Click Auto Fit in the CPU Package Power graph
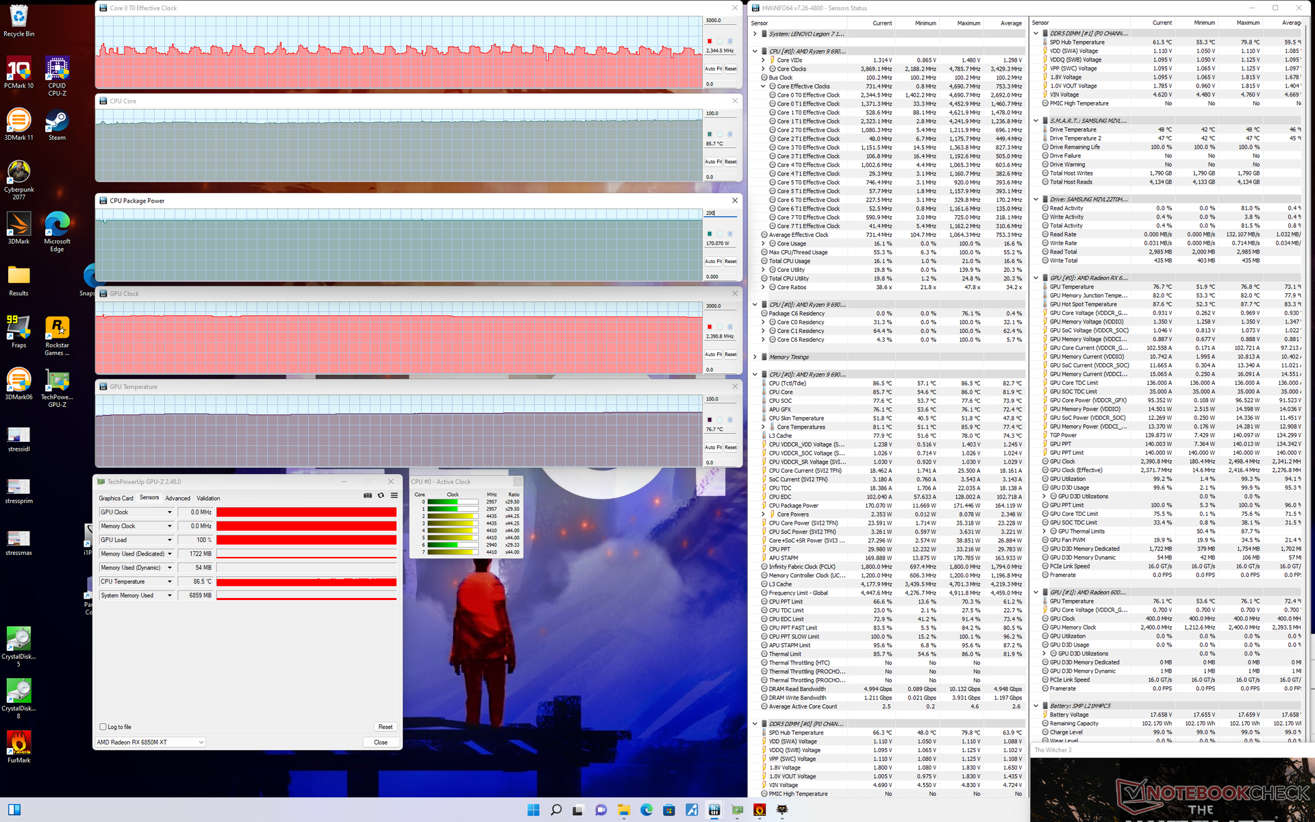Viewport: 1315px width, 822px height. coord(714,261)
